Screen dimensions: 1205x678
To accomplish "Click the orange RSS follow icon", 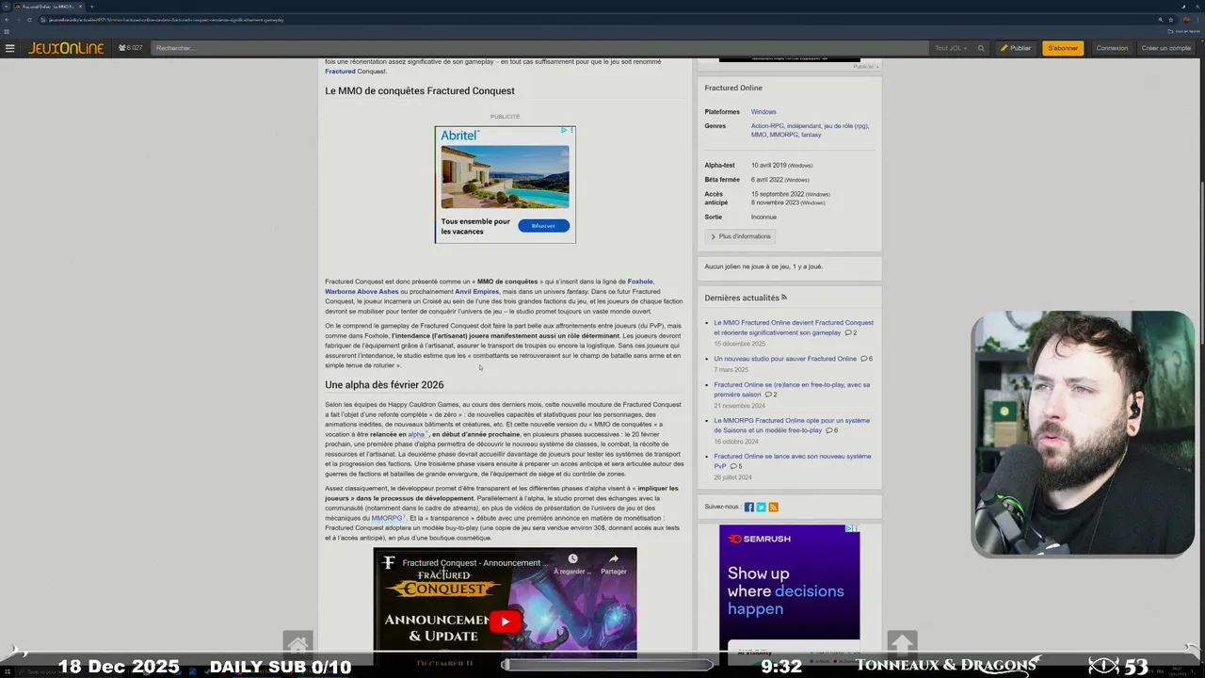I will [x=773, y=507].
